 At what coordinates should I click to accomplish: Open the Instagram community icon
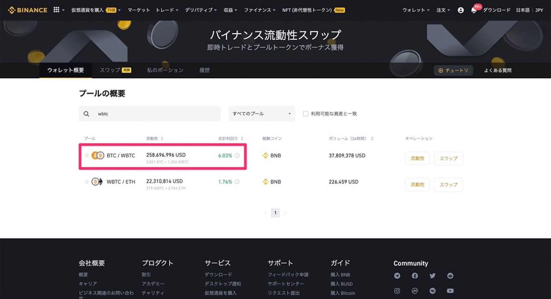(397, 291)
